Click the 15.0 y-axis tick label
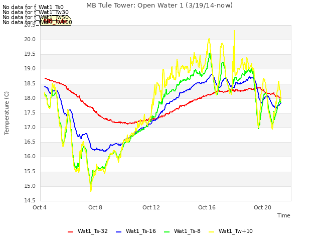Image resolution: width=321 pixels, height=241 pixels. click(x=30, y=186)
